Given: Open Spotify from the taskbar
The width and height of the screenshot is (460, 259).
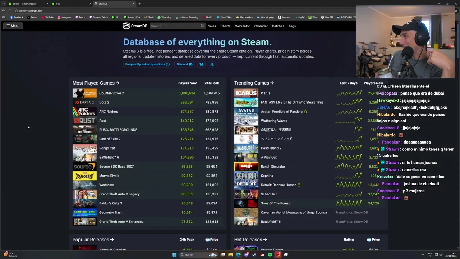Looking at the screenshot, I should (x=270, y=255).
